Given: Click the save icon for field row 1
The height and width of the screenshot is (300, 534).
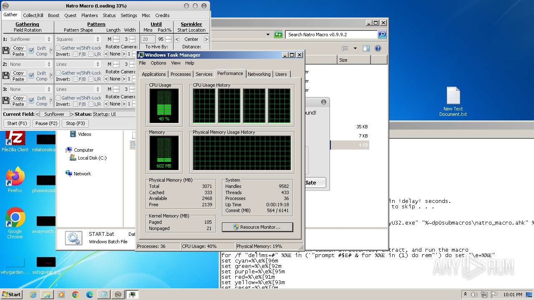Looking at the screenshot, I should click(6, 51).
